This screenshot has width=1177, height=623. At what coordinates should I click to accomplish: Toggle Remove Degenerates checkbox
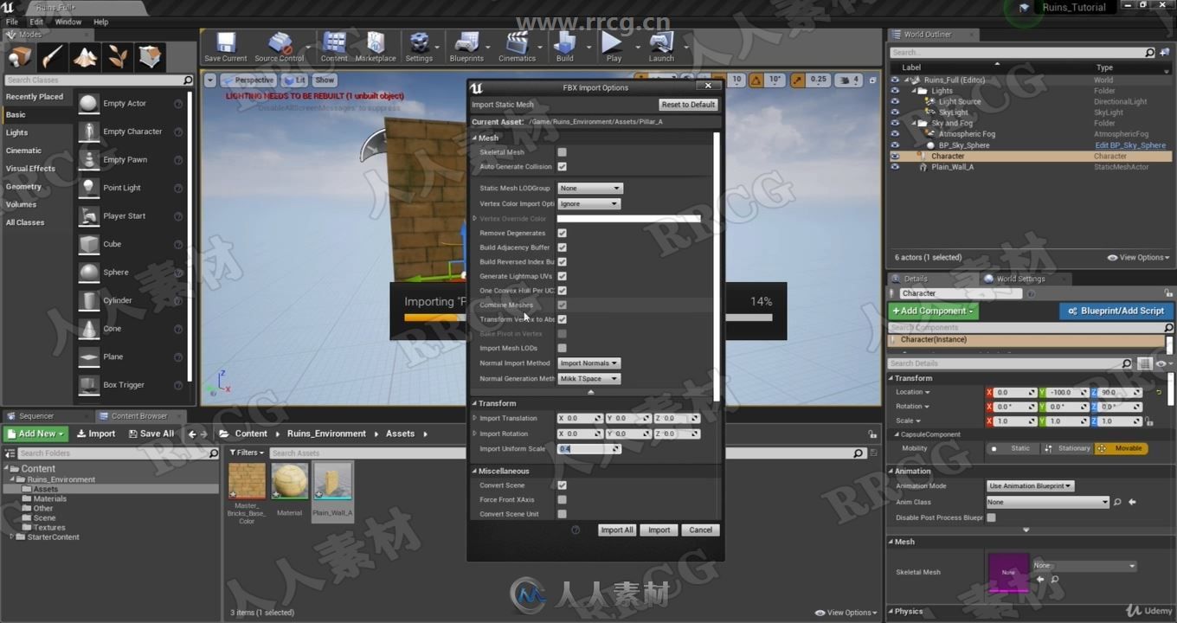point(562,233)
